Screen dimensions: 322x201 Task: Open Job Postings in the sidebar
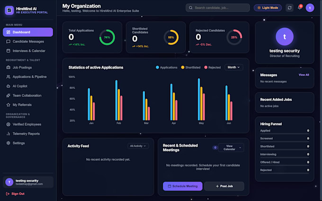(28, 67)
